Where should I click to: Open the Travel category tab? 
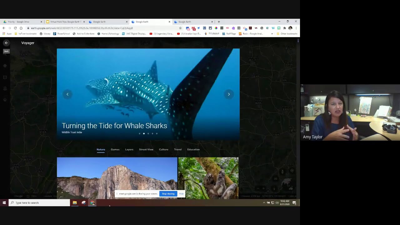pyautogui.click(x=177, y=149)
